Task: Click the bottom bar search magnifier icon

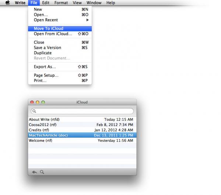Action: point(42,172)
